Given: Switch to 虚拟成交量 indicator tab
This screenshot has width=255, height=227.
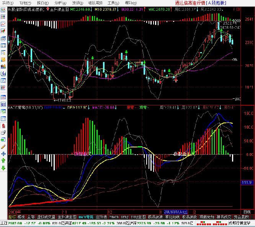Looking at the screenshot, I should [x=46, y=217].
